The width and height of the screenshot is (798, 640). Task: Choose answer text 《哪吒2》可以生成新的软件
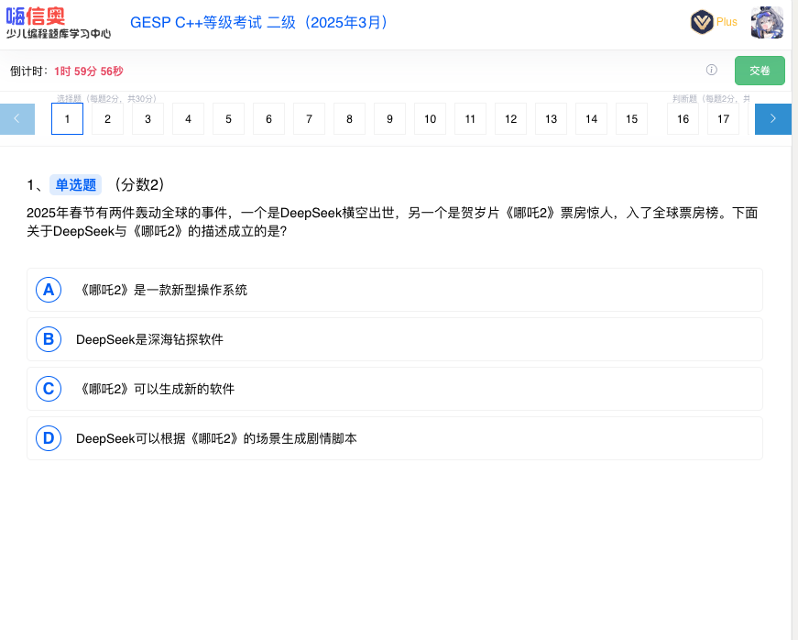pyautogui.click(x=156, y=389)
